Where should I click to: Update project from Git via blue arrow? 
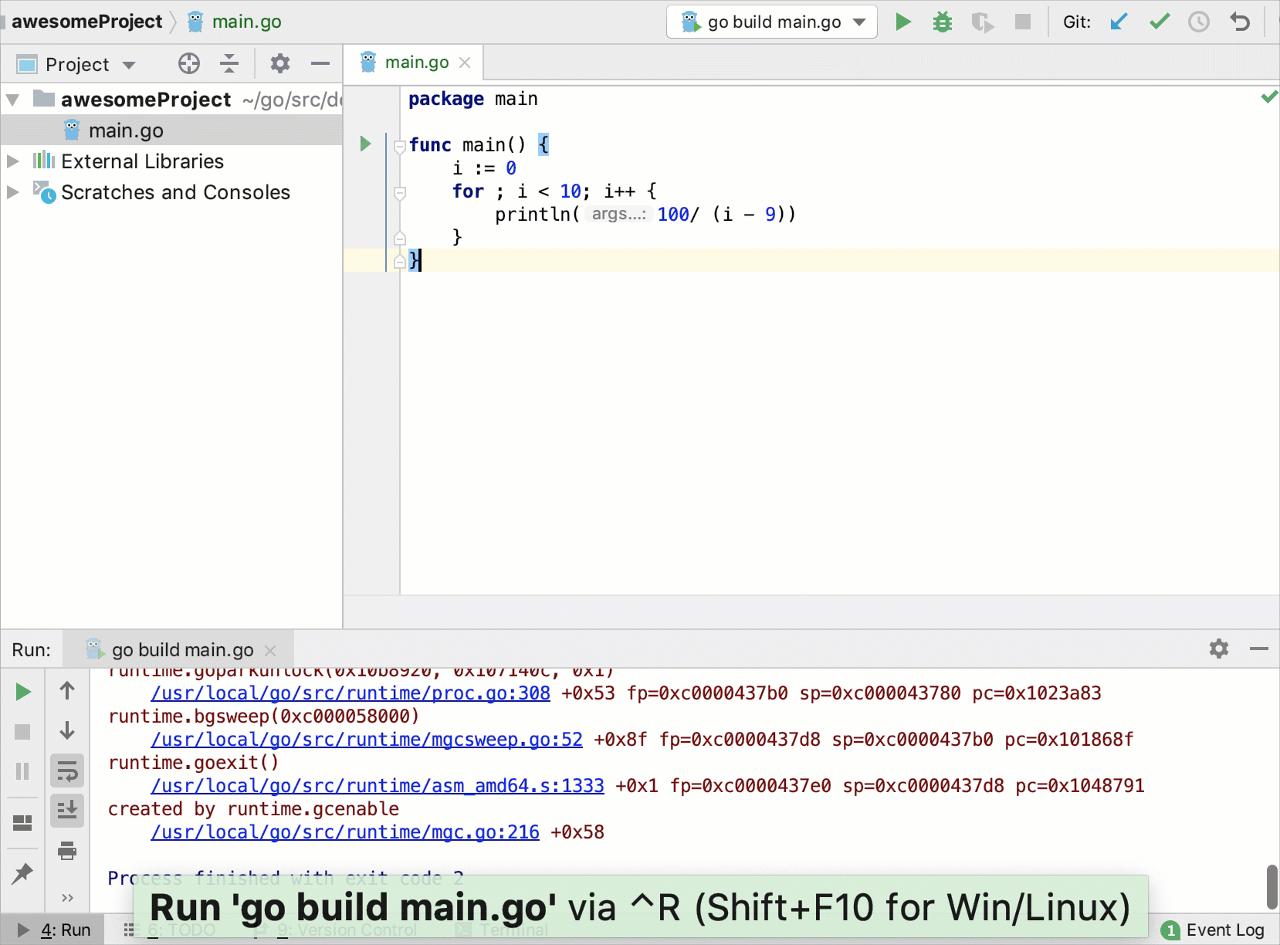(x=1119, y=22)
